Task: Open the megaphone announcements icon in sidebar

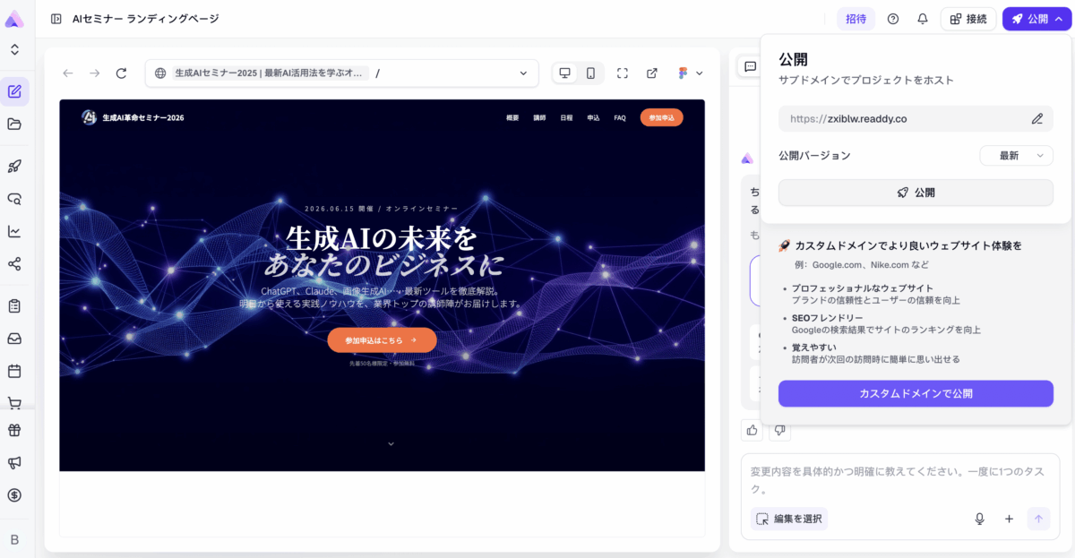Action: tap(14, 462)
